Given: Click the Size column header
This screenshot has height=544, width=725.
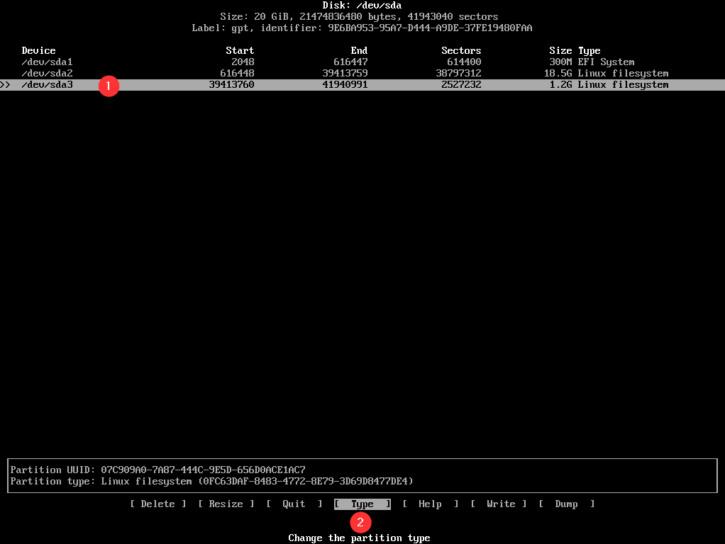Looking at the screenshot, I should click(560, 50).
